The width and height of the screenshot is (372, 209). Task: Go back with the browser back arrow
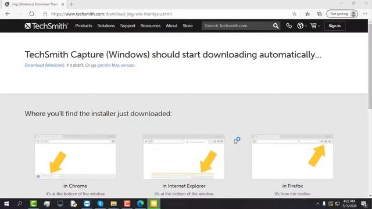8,14
